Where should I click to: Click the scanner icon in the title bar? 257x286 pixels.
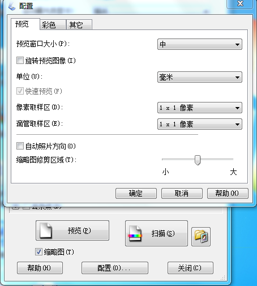pyautogui.click(x=12, y=6)
